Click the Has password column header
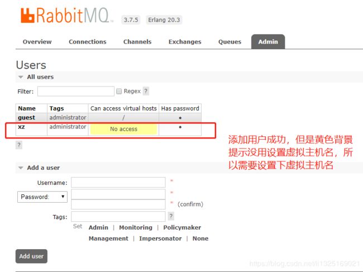Image resolution: width=363 pixels, height=272 pixels. point(180,108)
